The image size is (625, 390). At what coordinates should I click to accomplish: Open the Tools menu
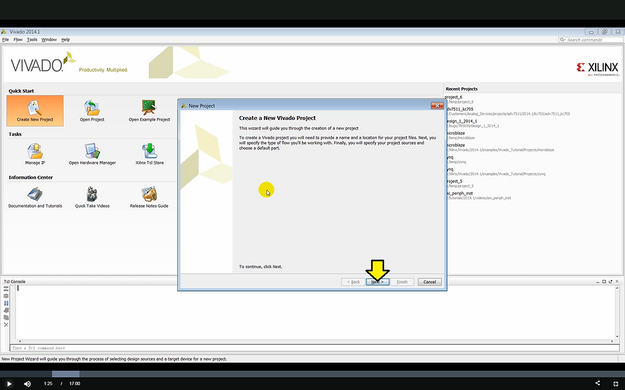click(32, 40)
